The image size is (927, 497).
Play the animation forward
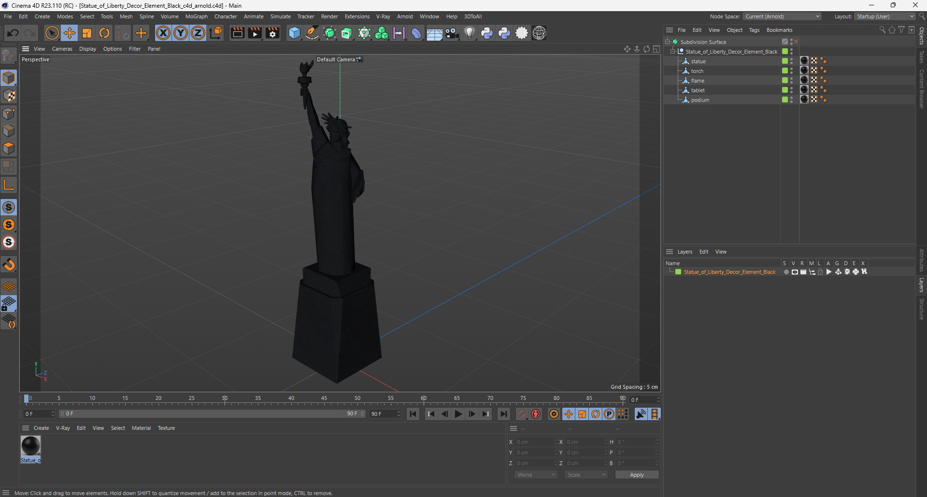coord(458,414)
